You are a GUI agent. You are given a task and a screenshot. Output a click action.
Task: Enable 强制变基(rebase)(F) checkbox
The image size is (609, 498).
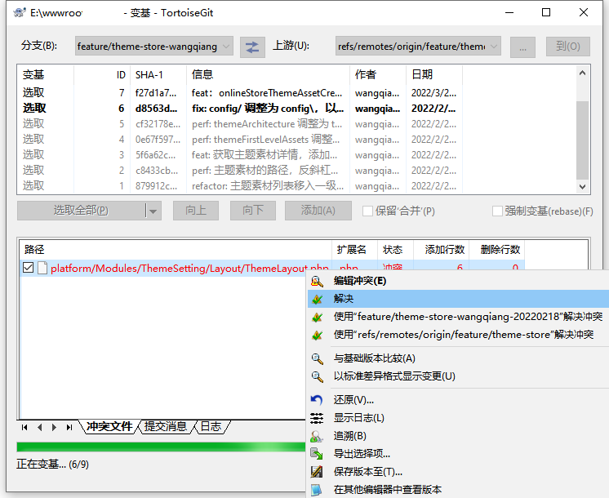point(497,211)
